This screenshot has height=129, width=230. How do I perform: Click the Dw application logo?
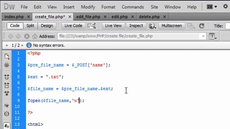click(9, 7)
